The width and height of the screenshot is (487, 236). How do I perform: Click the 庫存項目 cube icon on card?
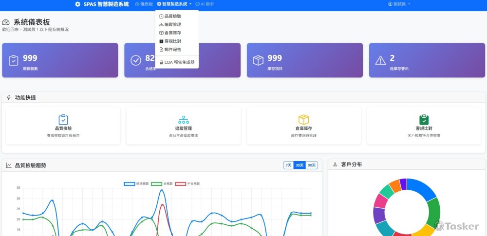(258, 60)
